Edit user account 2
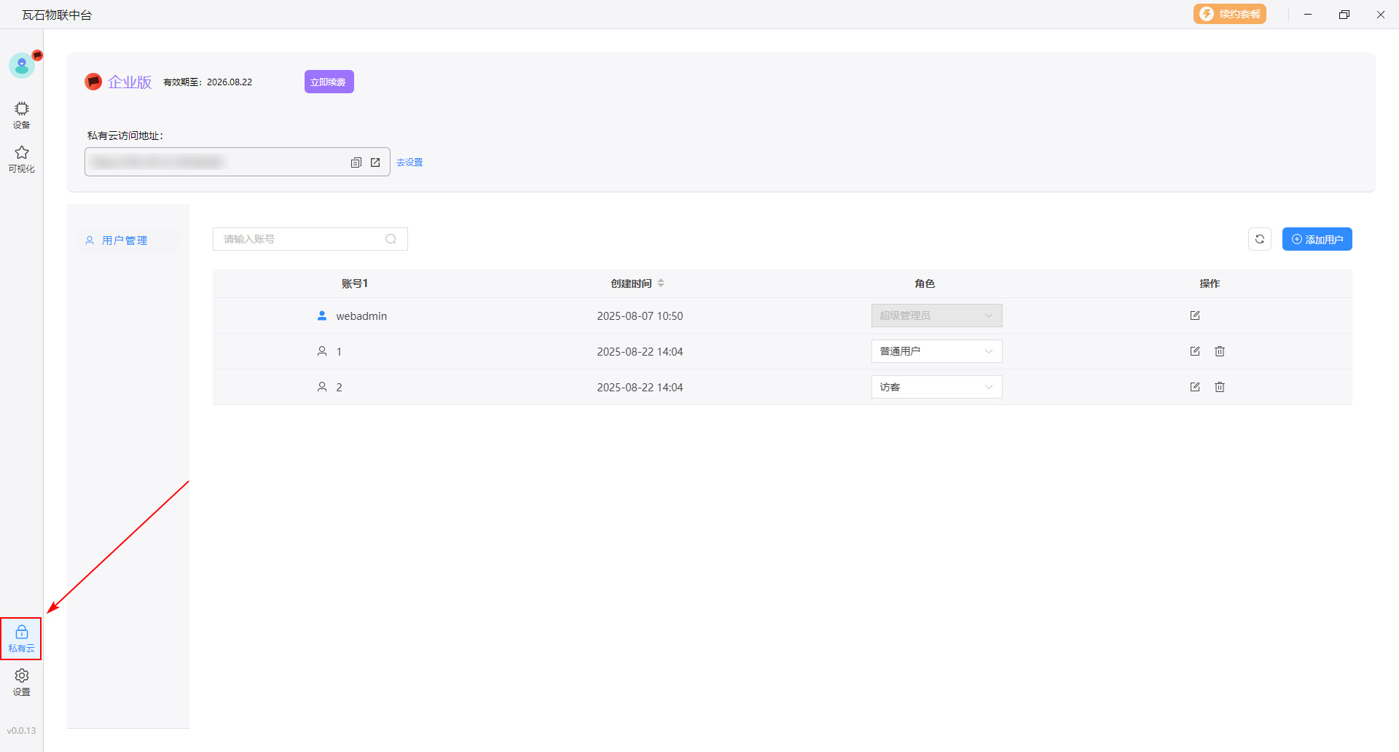1399x752 pixels. tap(1194, 387)
